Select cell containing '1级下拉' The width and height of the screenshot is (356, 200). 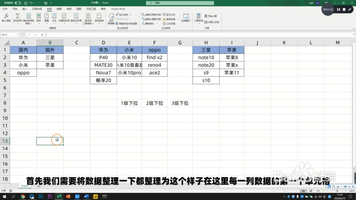(x=129, y=103)
